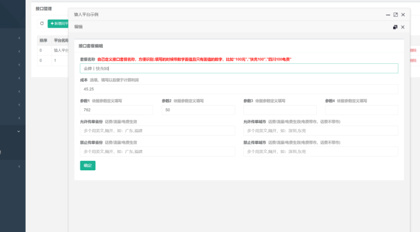
Task: Expand the first sidebar menu chevron
Action: pos(19,38)
